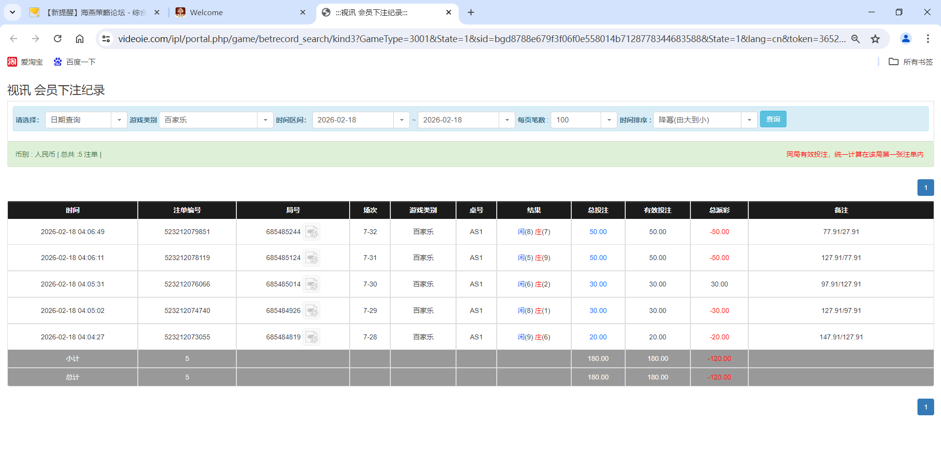Click the browser back arrow
The width and height of the screenshot is (941, 452).
[13, 39]
